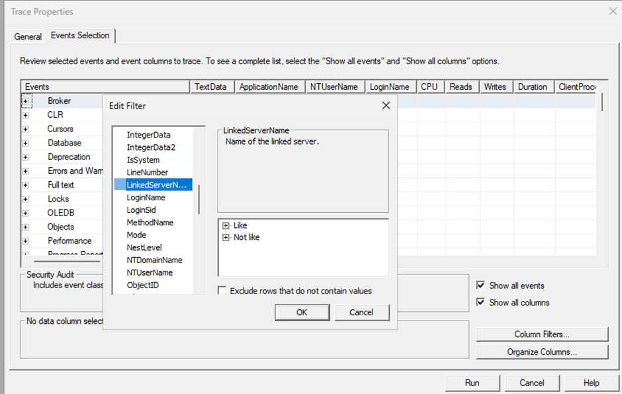Screen dimensions: 622x394
Task: Click the ClientProcess column header
Action: [576, 87]
